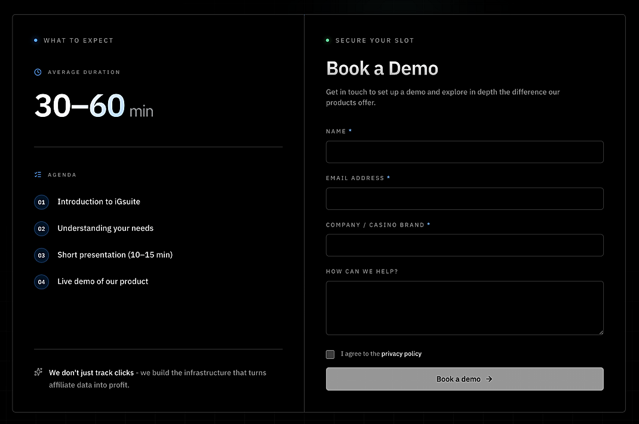Click the 'NAME *' field label
Image resolution: width=639 pixels, height=424 pixels.
(x=339, y=131)
